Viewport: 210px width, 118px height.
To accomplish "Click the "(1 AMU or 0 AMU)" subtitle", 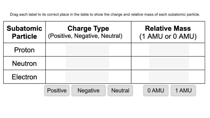I will (x=168, y=36).
